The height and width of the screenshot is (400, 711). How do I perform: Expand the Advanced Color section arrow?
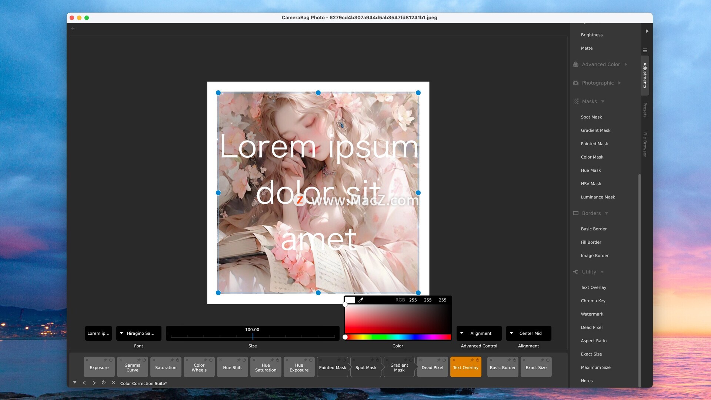626,64
